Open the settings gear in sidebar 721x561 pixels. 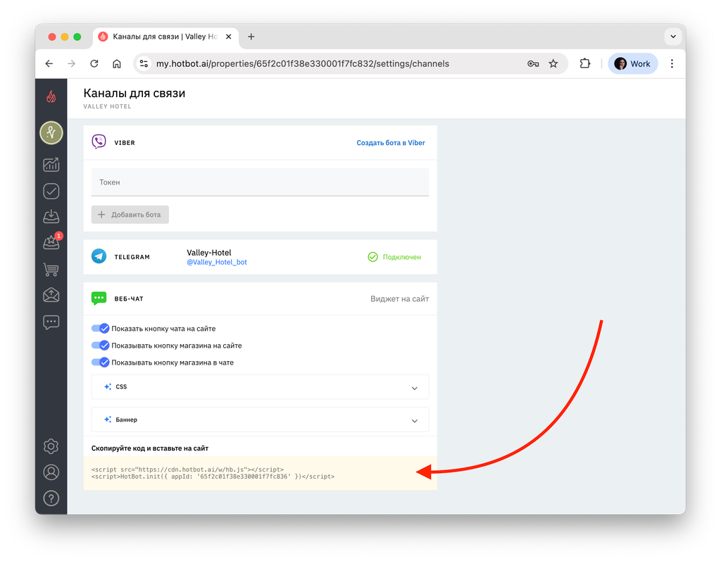tap(51, 446)
